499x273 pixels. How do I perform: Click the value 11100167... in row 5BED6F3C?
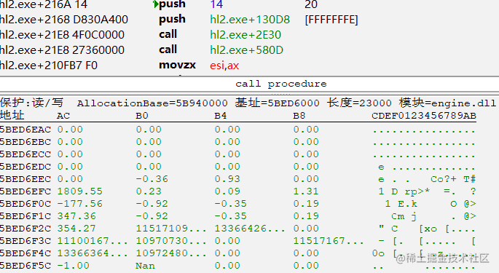coord(93,241)
